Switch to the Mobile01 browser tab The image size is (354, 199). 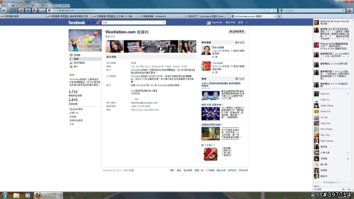(x=160, y=16)
